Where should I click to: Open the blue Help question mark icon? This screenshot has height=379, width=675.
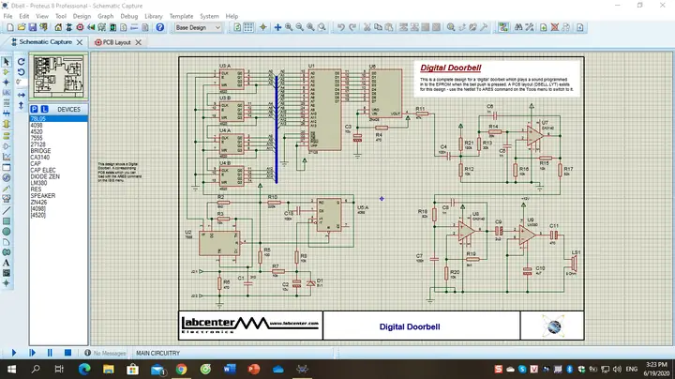[x=160, y=27]
